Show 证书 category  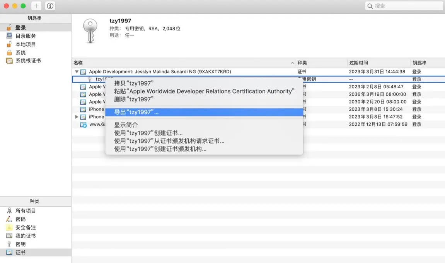pos(36,252)
